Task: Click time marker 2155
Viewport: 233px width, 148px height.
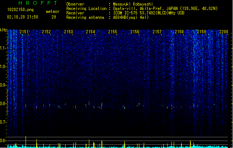Action: [113, 31]
